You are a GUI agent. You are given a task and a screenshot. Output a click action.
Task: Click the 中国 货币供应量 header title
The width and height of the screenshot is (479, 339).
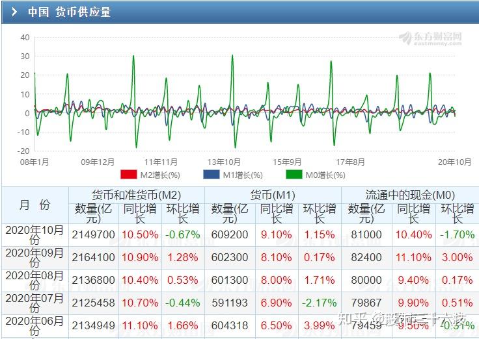70,12
